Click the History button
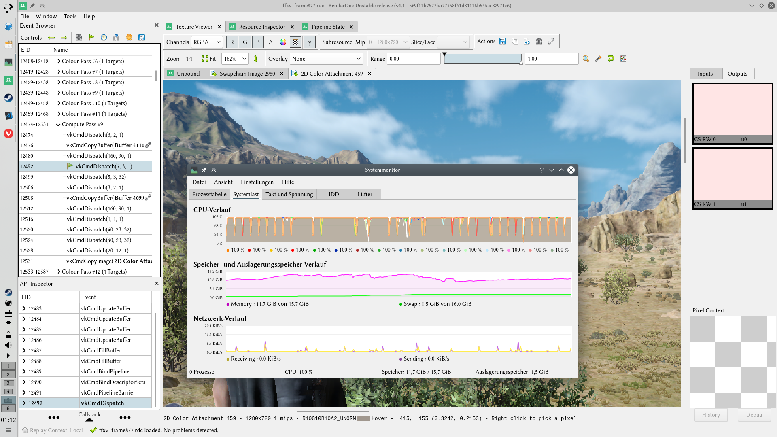Screen dimensions: 777x437 click(711, 415)
